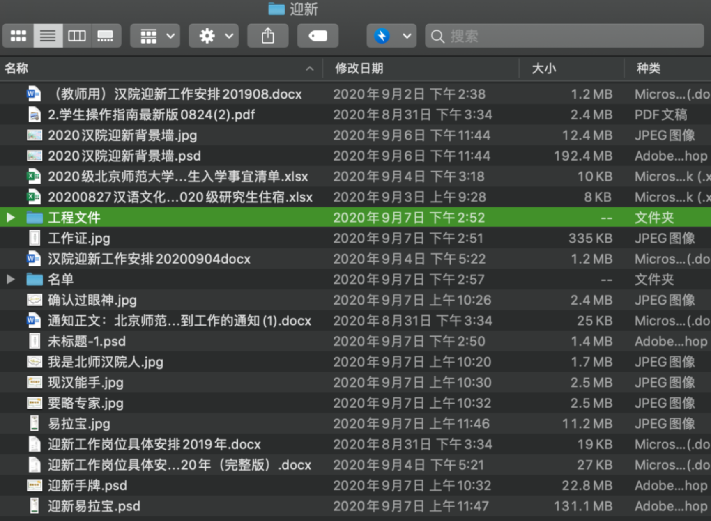Image resolution: width=711 pixels, height=521 pixels.
Task: Open the blue app toolbar dropdown
Action: [391, 36]
